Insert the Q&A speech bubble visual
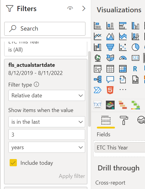This screenshot has width=145, height=189. [x=110, y=79]
